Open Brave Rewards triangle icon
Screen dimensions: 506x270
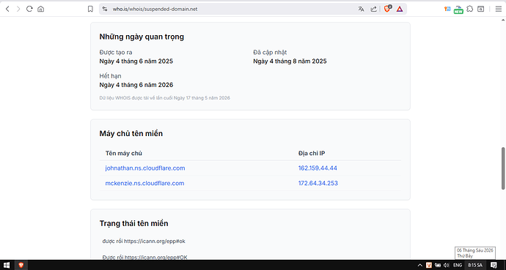pos(400,9)
